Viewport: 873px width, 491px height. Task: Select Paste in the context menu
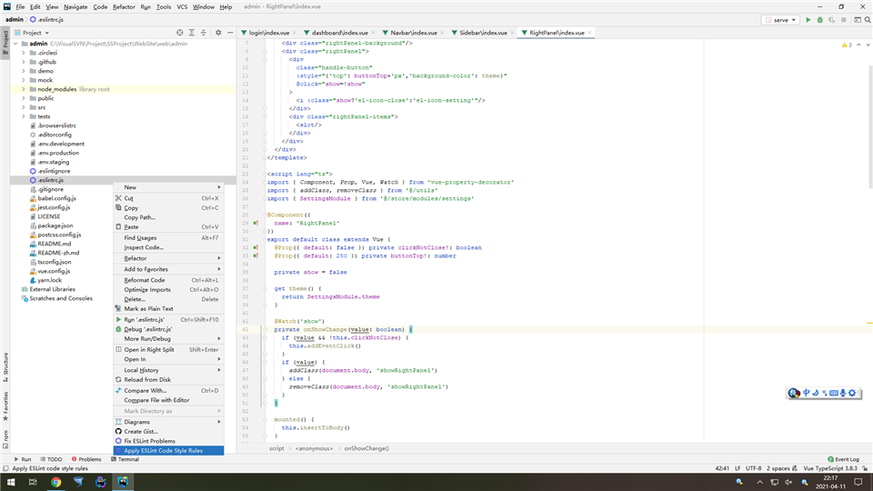[x=169, y=226]
